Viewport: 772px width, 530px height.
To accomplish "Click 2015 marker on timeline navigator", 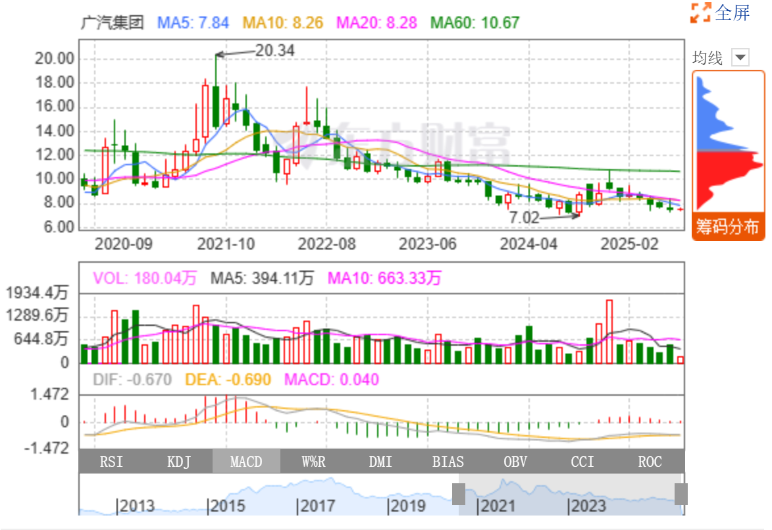I will tap(226, 506).
